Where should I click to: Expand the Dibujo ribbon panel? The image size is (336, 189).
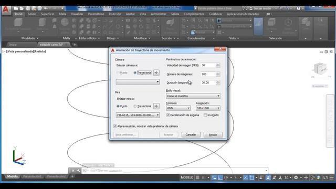(113, 38)
